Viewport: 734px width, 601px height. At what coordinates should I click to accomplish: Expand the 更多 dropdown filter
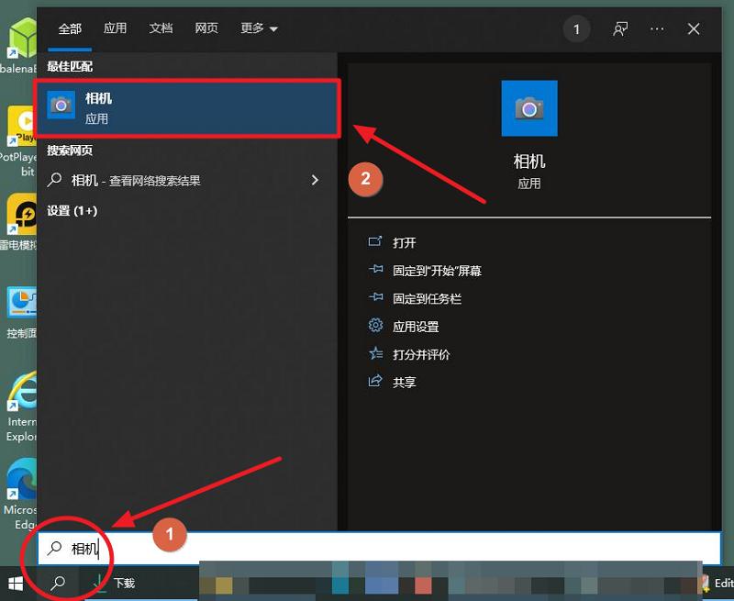(259, 28)
